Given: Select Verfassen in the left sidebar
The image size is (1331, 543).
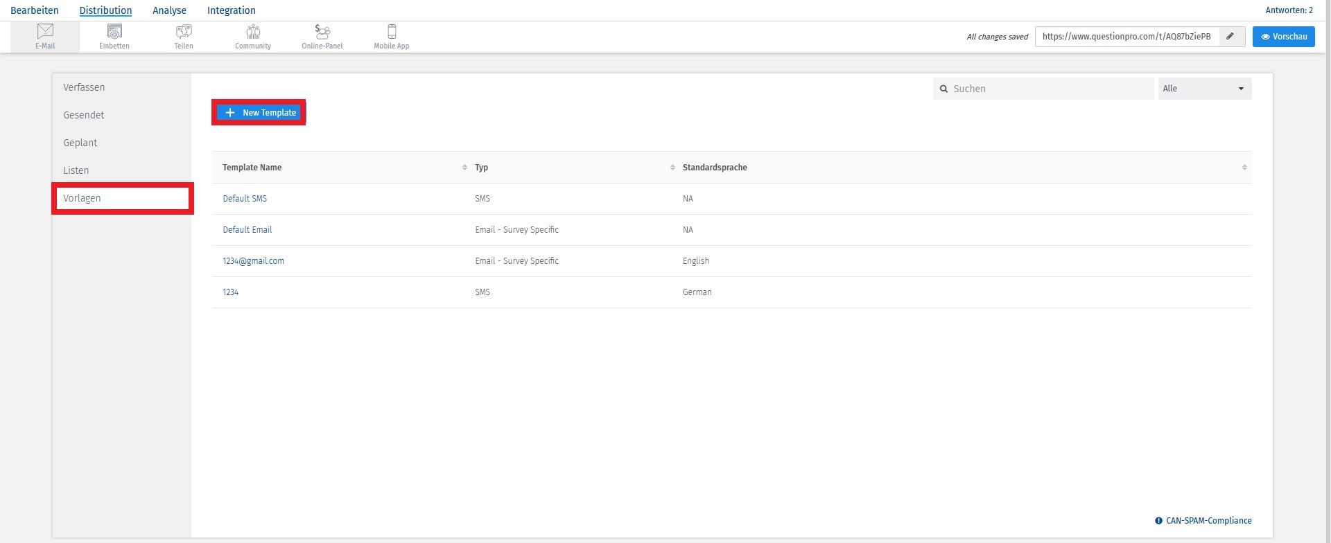Looking at the screenshot, I should [84, 87].
